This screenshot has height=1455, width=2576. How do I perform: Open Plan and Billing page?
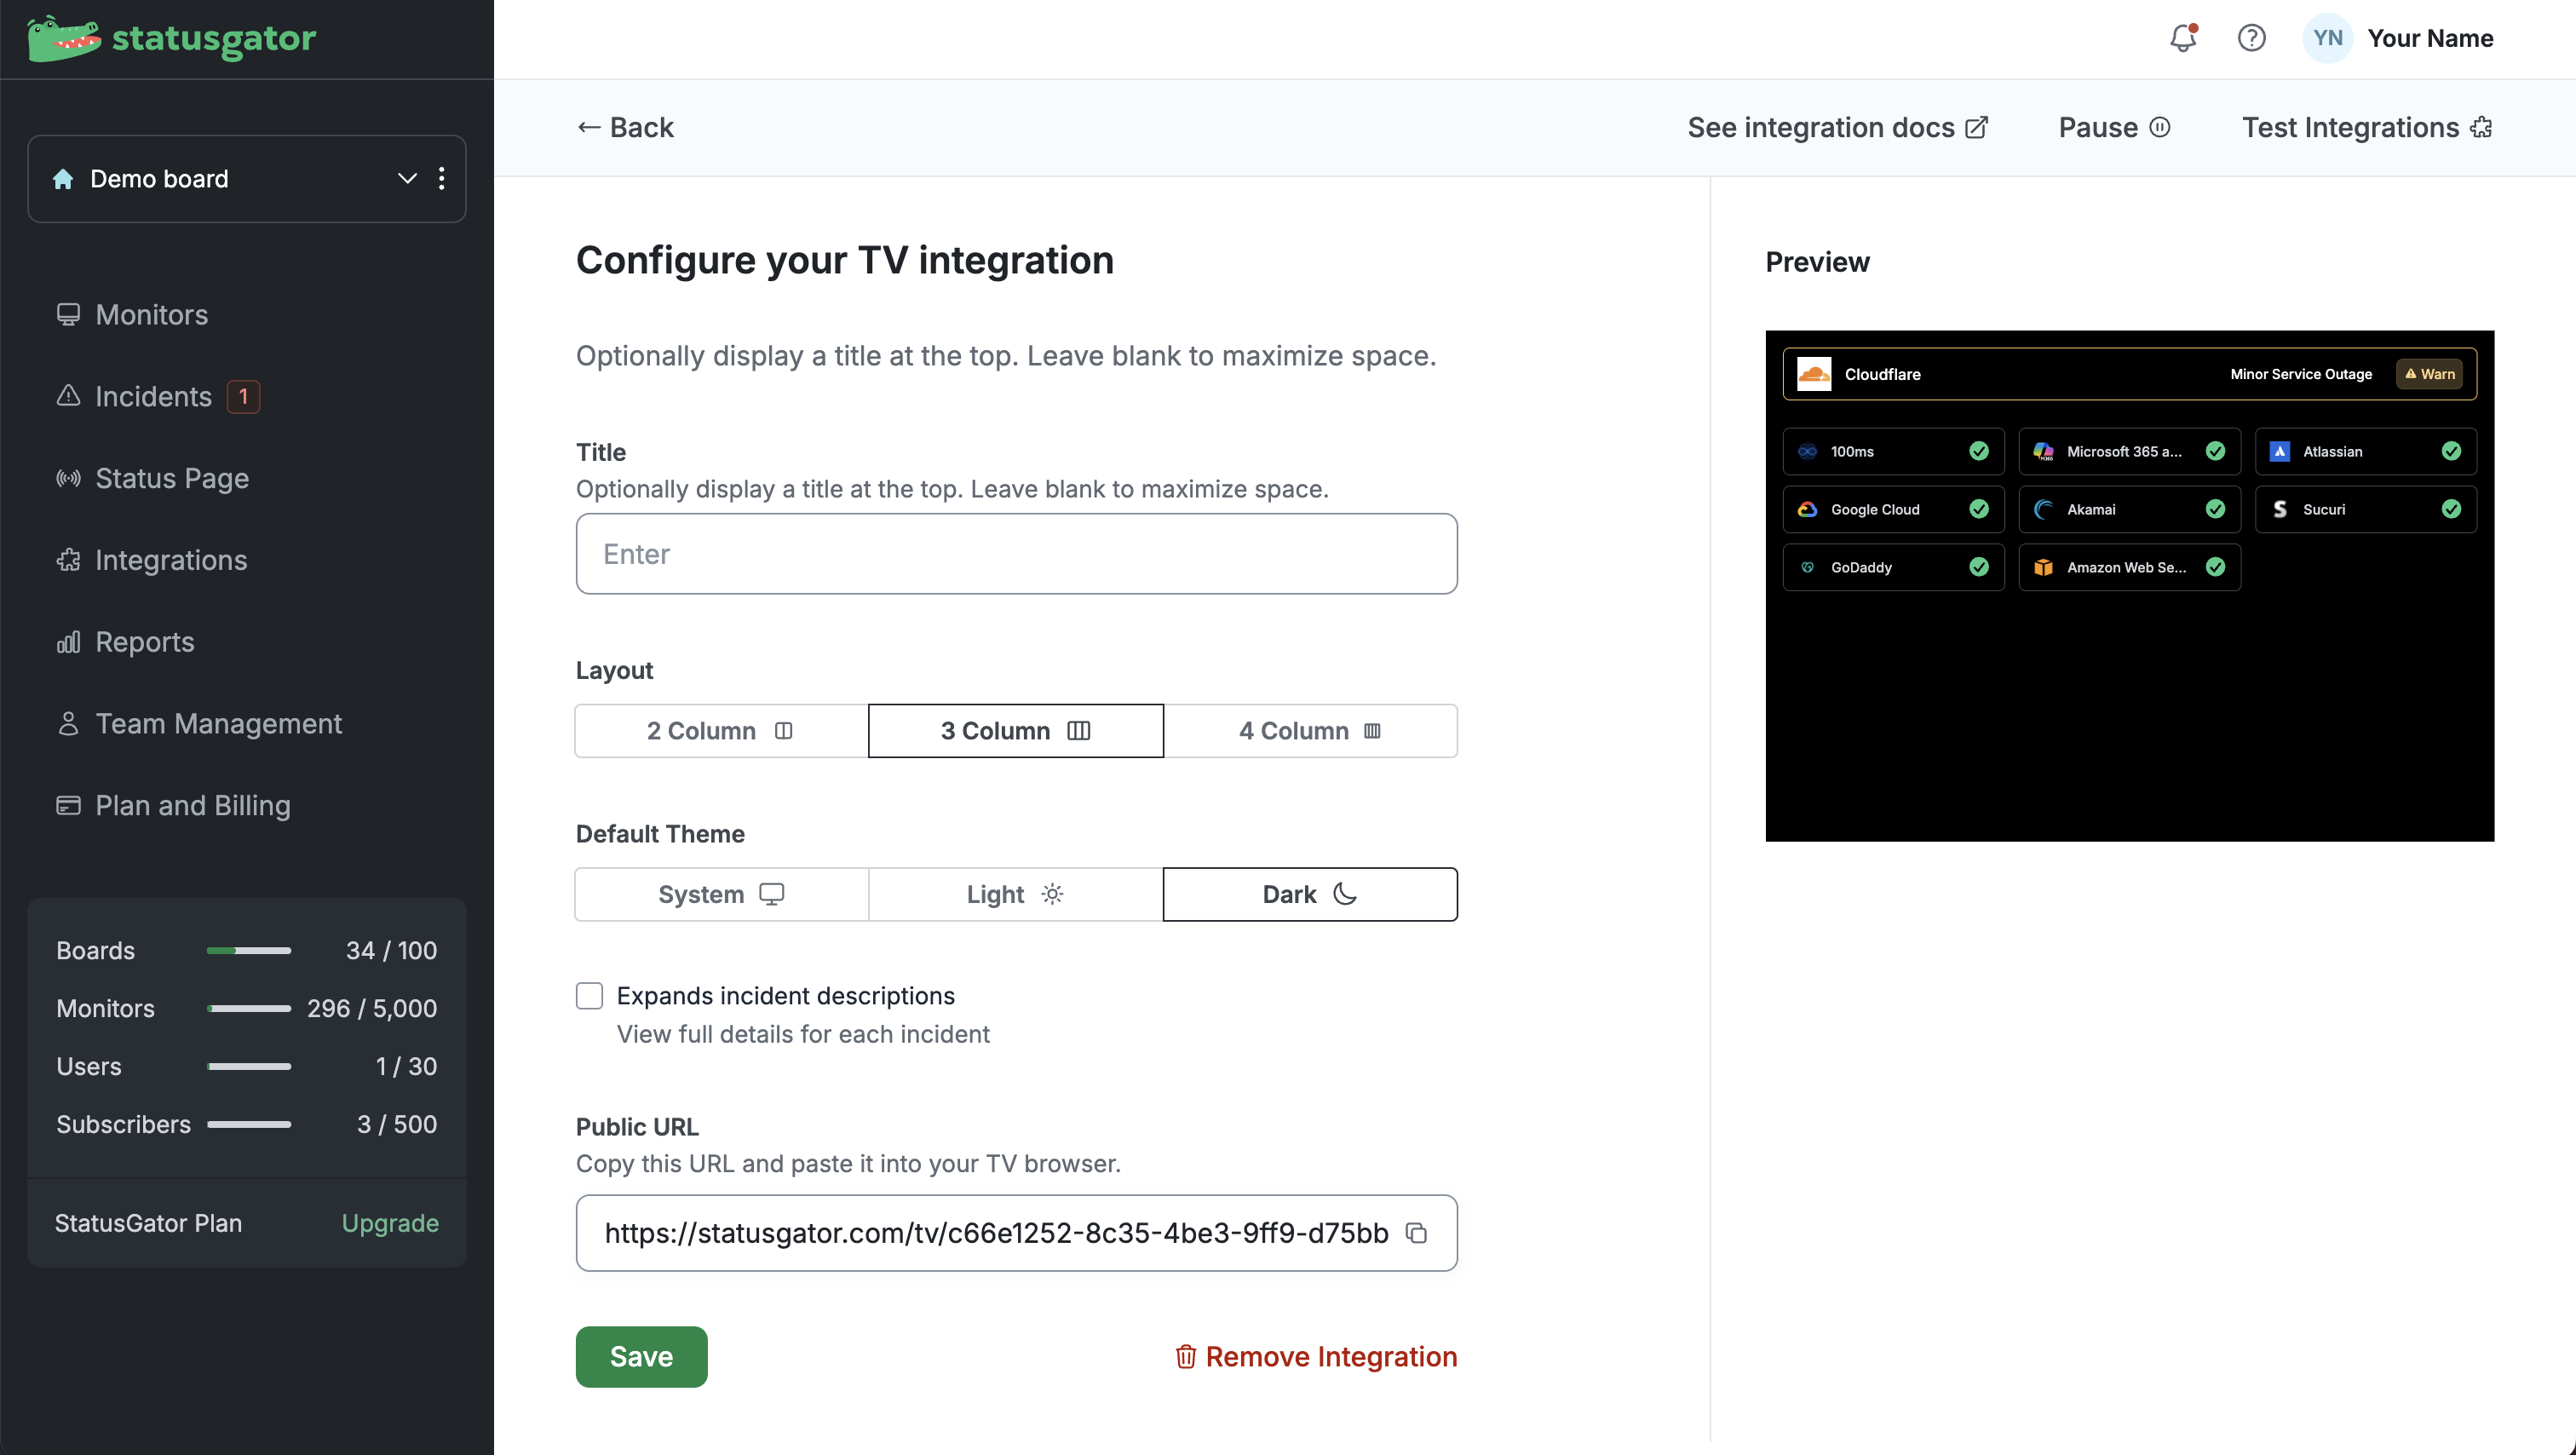(x=192, y=806)
